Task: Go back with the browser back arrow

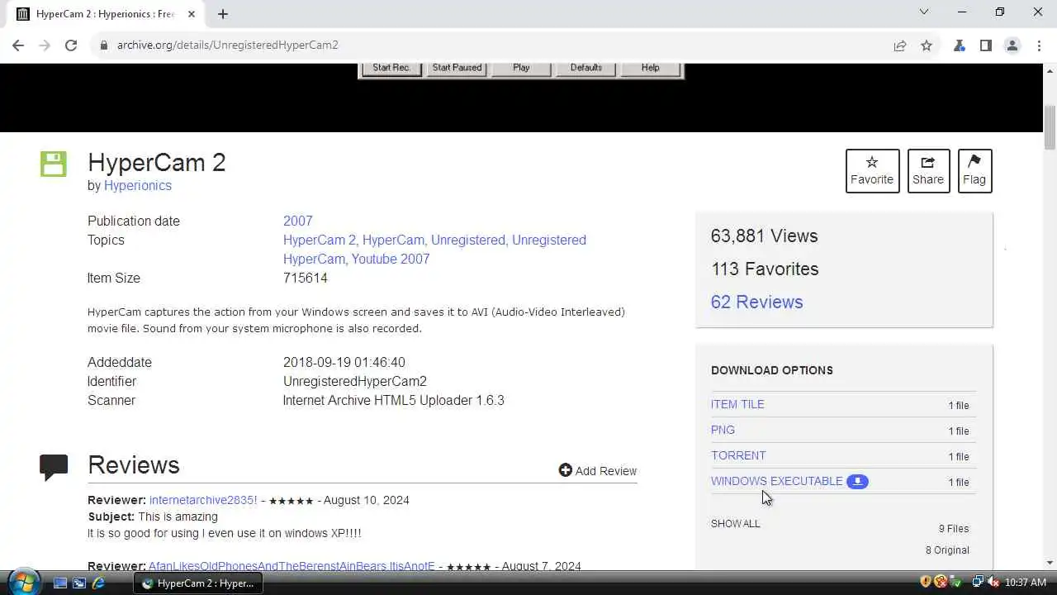Action: click(18, 45)
